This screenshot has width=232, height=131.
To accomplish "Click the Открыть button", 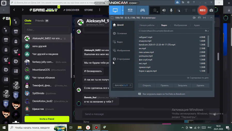I will [147, 85].
